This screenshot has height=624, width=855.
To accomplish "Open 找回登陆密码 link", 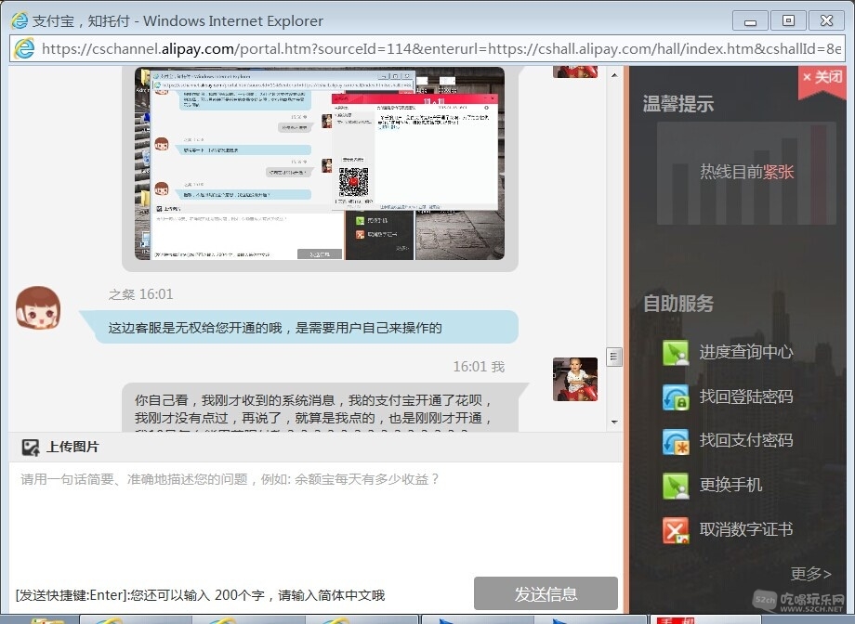I will [x=746, y=396].
